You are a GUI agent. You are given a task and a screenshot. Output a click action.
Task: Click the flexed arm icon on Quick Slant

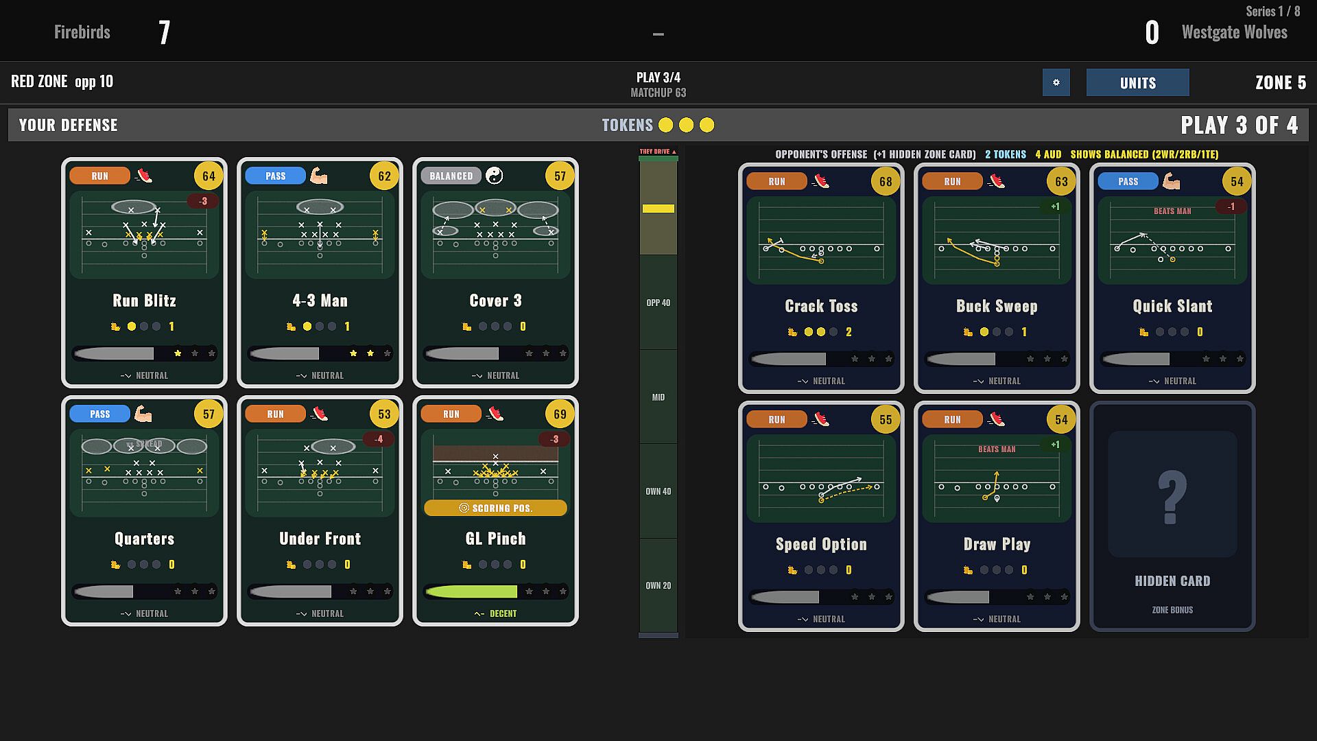[1172, 181]
